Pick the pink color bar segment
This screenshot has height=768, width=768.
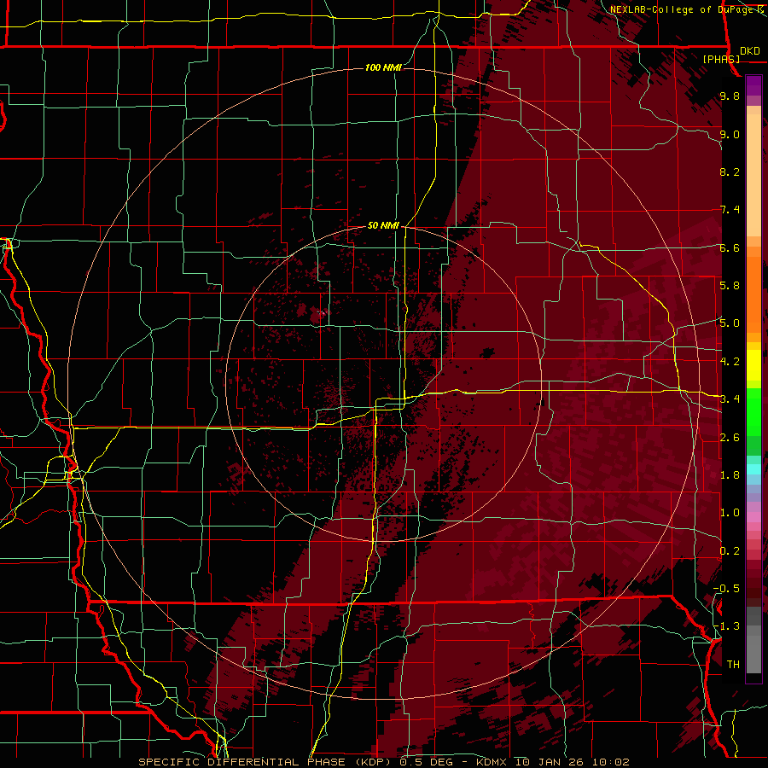coord(753,517)
